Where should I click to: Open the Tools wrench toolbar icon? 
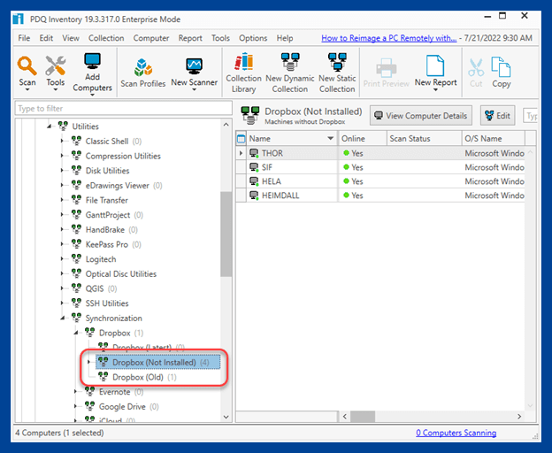coord(55,65)
